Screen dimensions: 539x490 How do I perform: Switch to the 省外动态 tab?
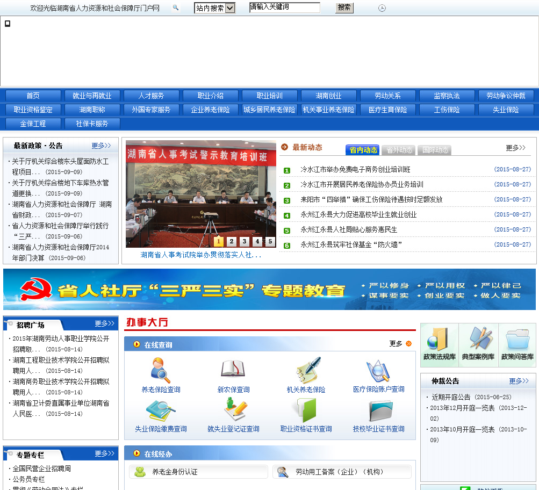(399, 150)
